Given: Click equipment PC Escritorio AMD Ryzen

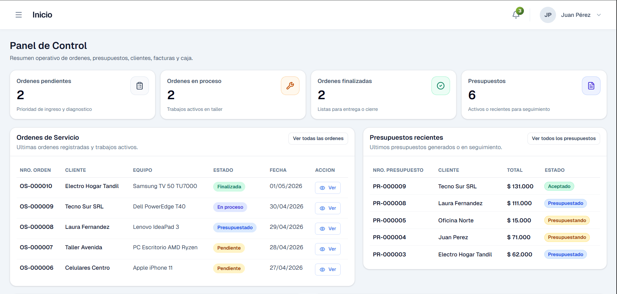Looking at the screenshot, I should click(165, 247).
